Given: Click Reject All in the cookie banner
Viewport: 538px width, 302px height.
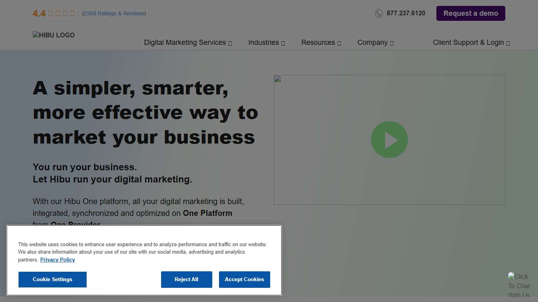Looking at the screenshot, I should [x=186, y=279].
